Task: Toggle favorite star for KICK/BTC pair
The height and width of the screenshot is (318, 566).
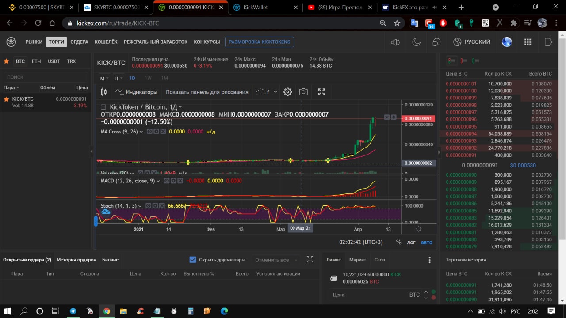Action: (x=6, y=99)
